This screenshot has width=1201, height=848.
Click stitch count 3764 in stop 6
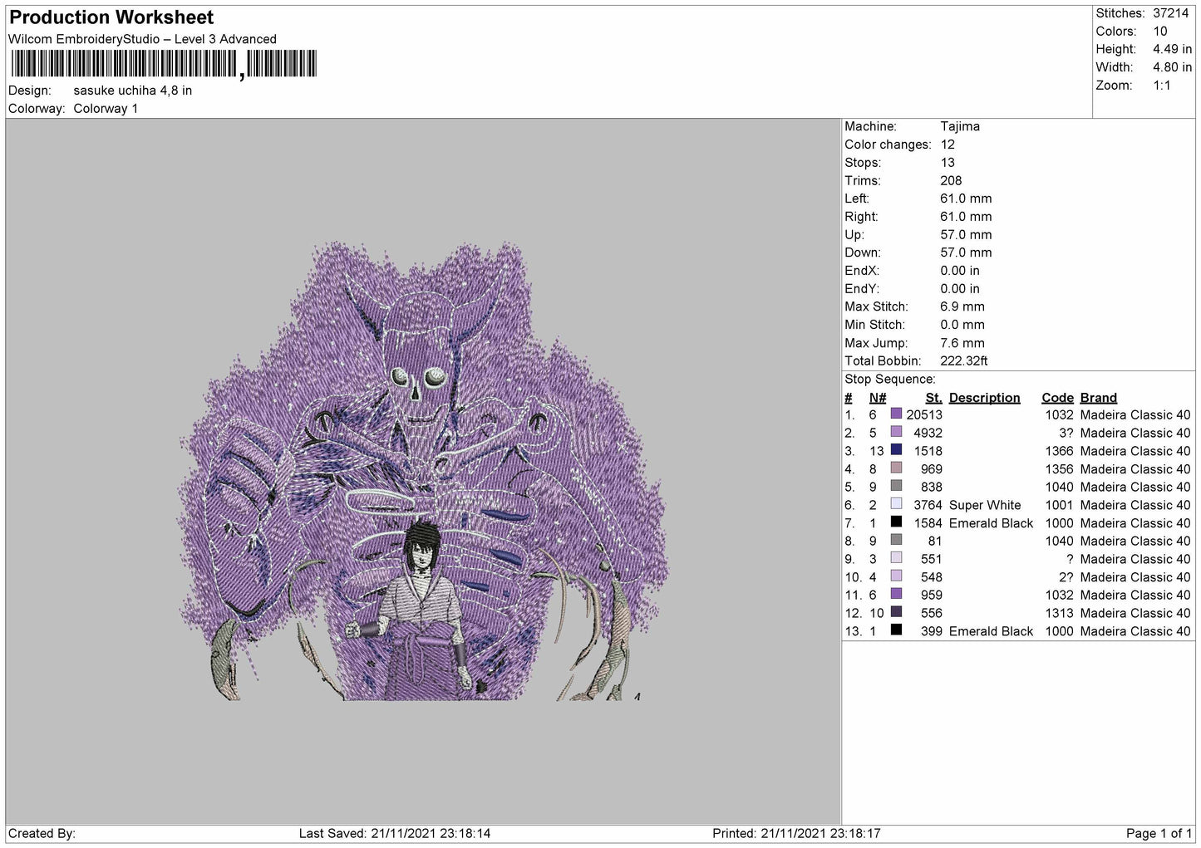coord(928,505)
